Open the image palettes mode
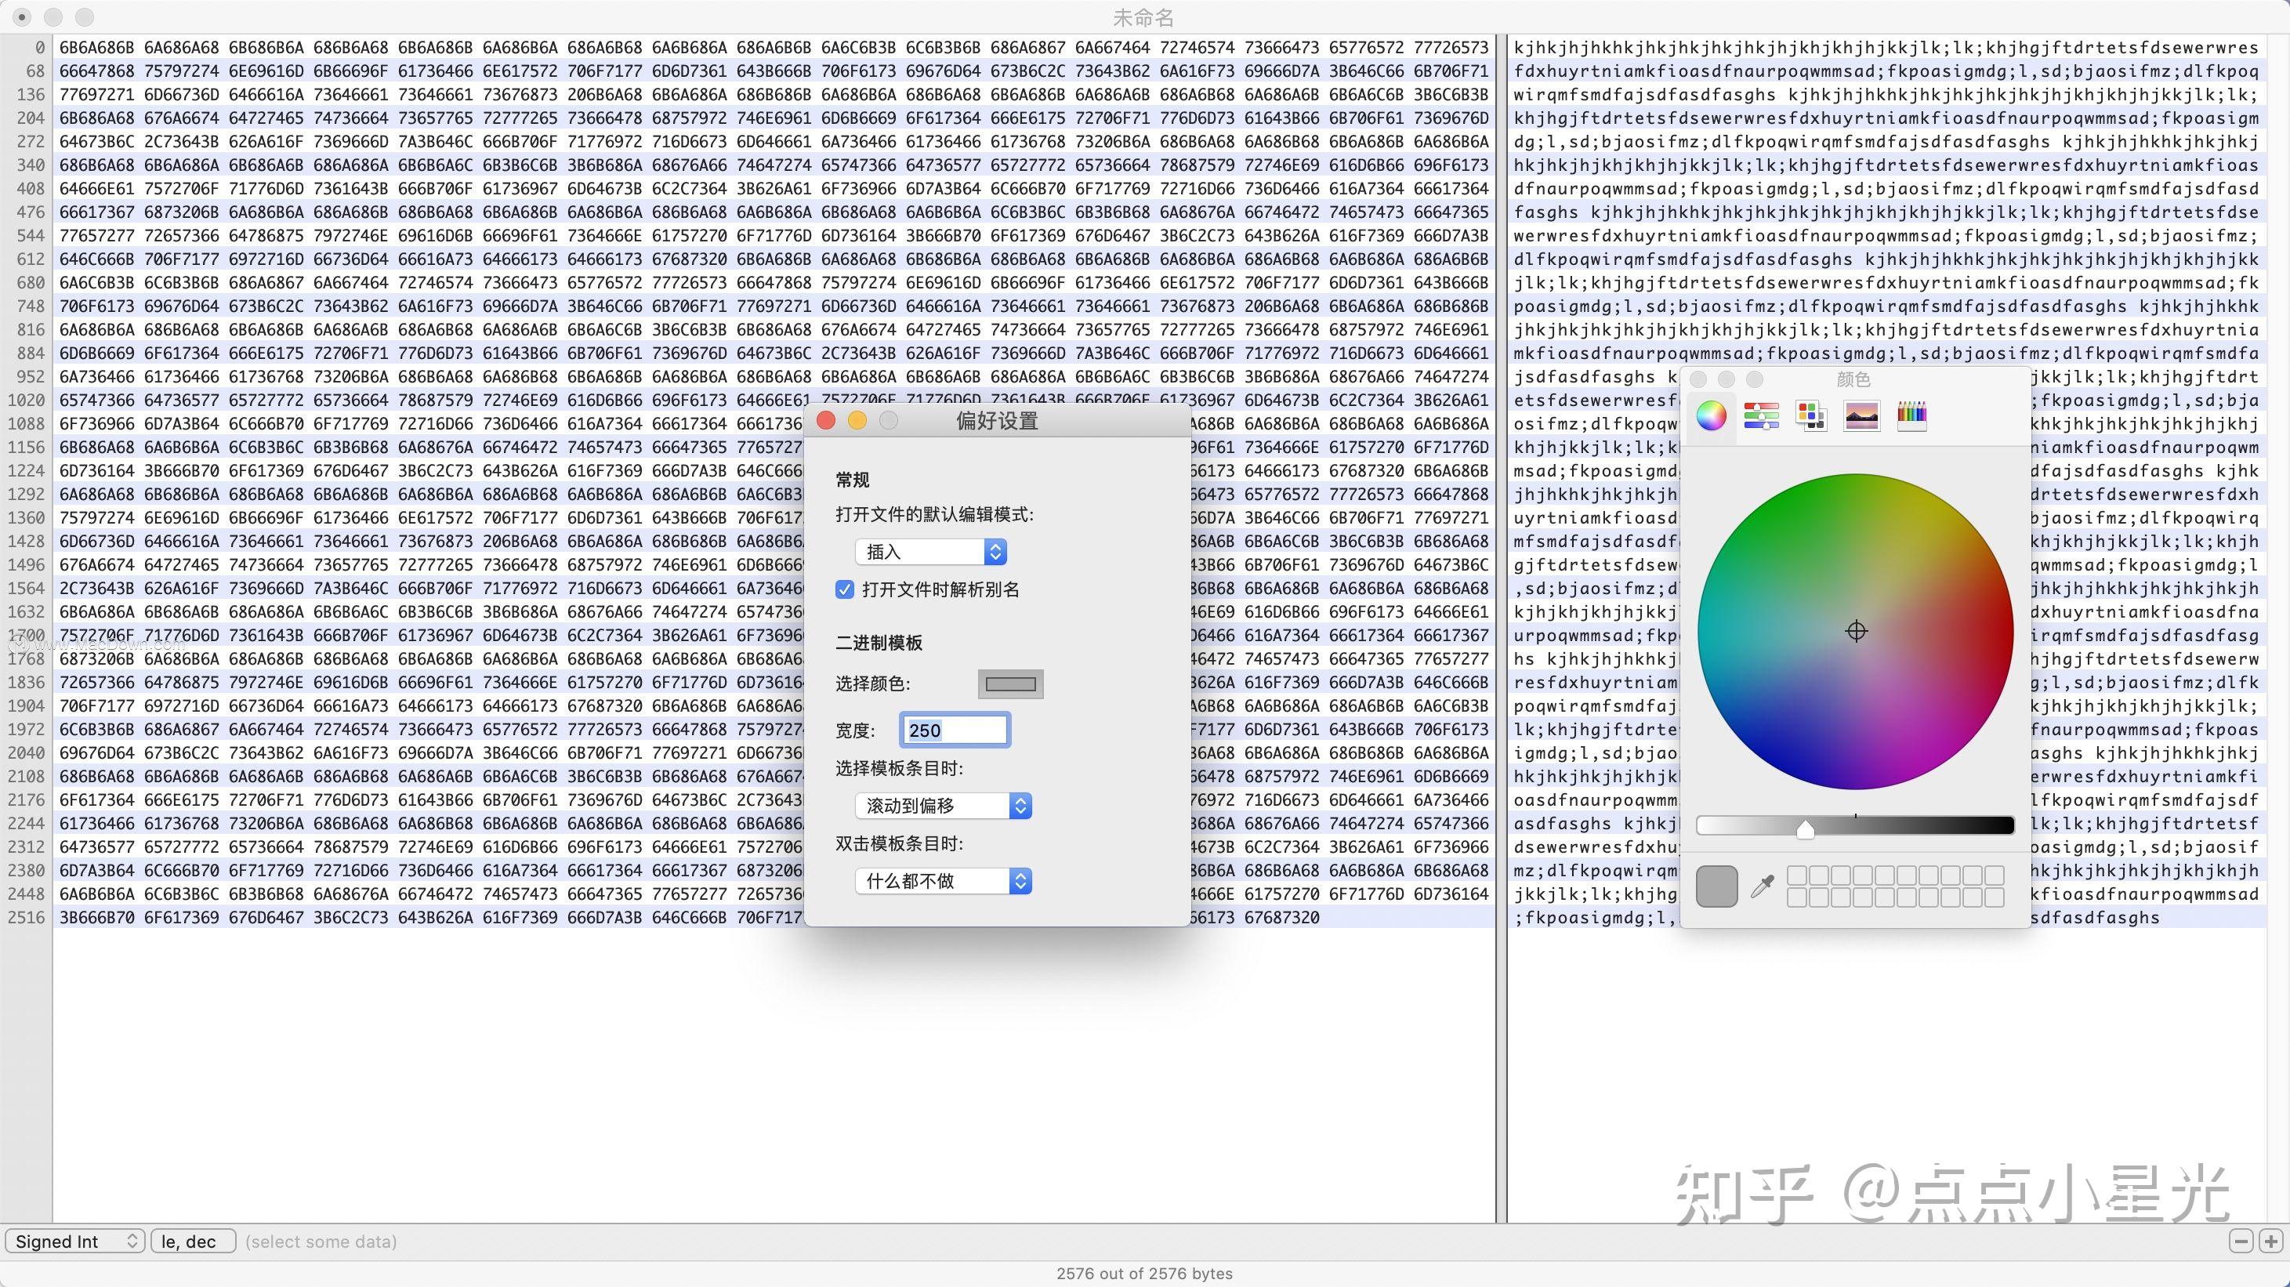Image resolution: width=2290 pixels, height=1287 pixels. [1862, 415]
